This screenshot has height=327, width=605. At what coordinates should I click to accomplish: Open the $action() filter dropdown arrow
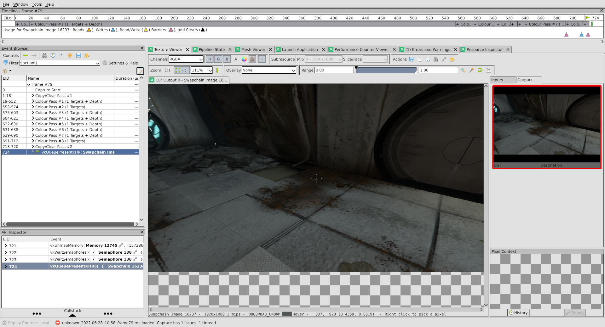97,63
